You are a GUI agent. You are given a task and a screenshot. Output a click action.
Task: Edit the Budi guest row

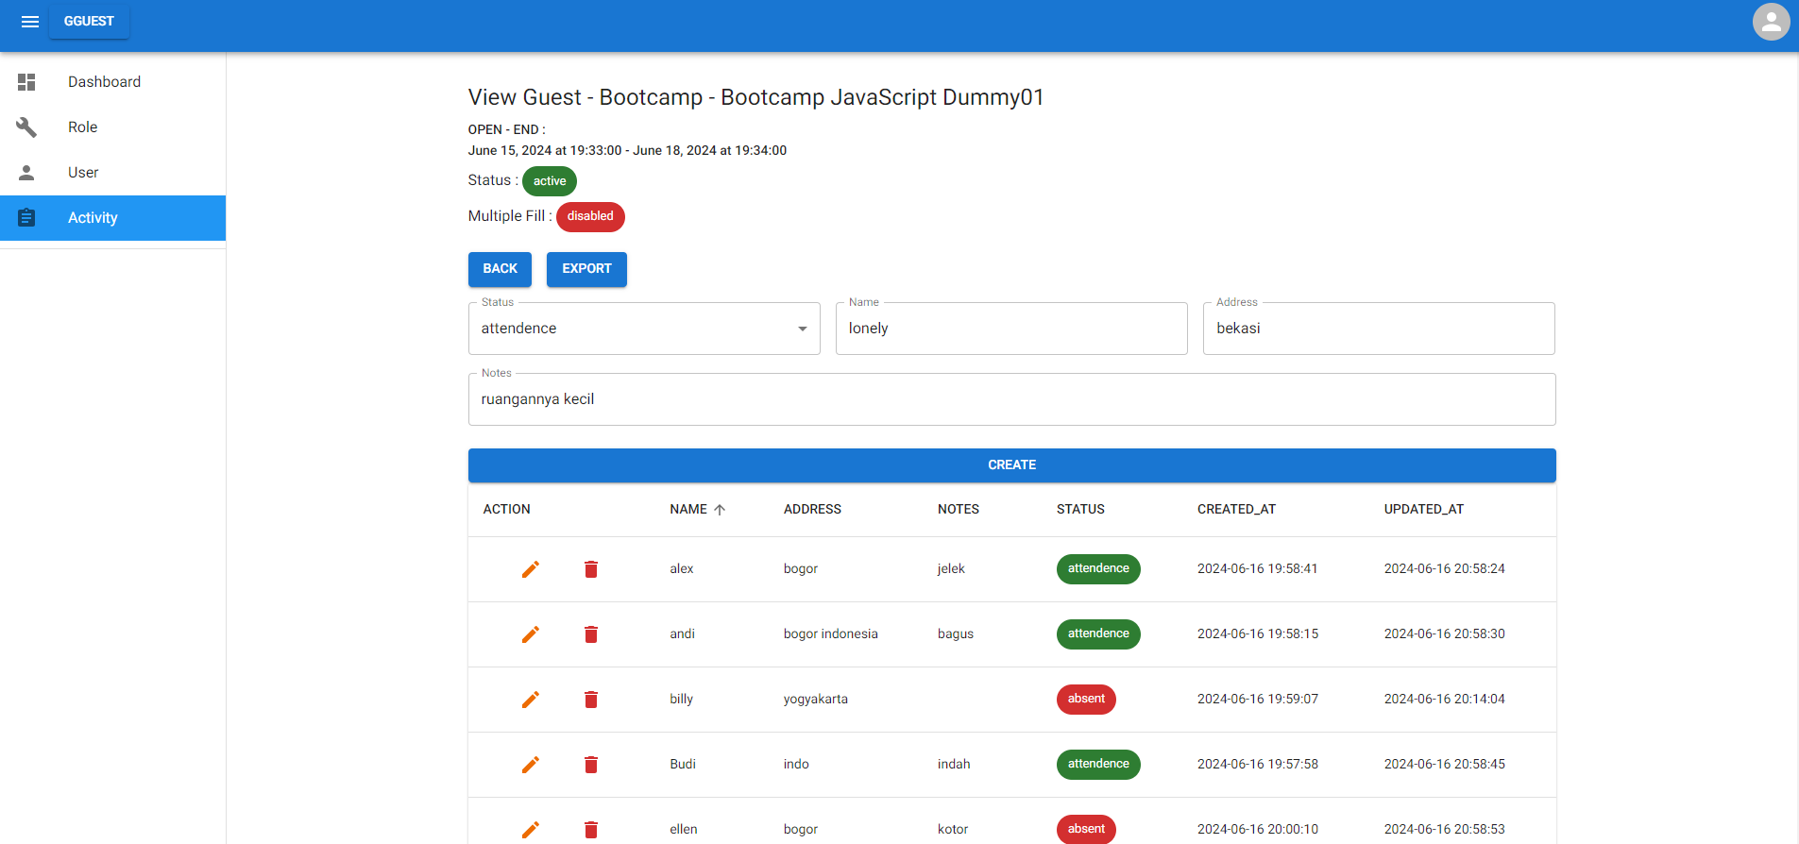pos(531,765)
